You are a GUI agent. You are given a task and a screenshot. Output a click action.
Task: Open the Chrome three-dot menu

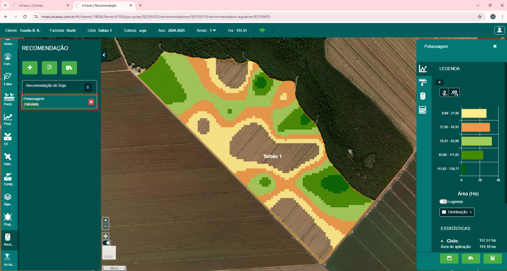(502, 17)
